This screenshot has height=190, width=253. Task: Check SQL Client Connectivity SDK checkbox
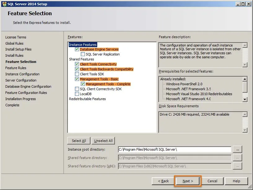coord(77,89)
